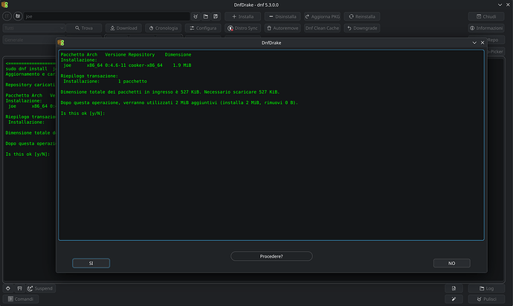Click the 'cooker-x86_64' repository text in dialog
Viewport: 513px width, 306px height.
[x=145, y=65]
